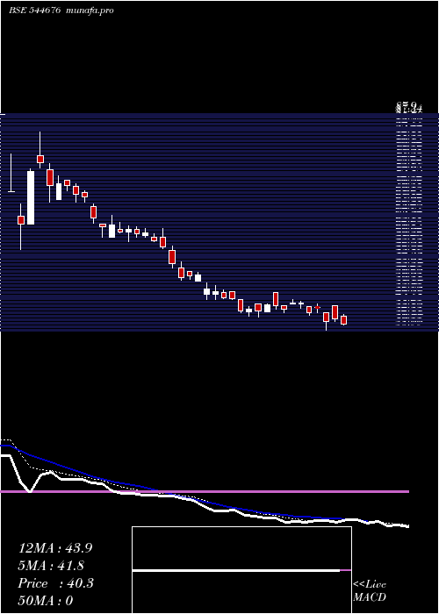
Task: Select the 12MA : 43.9 reading
Action: click(55, 548)
